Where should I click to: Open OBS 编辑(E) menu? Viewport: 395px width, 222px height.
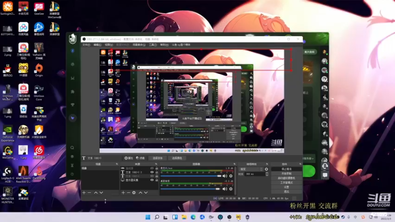[x=97, y=45]
